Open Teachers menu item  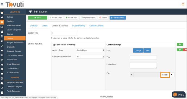pos(10,21)
